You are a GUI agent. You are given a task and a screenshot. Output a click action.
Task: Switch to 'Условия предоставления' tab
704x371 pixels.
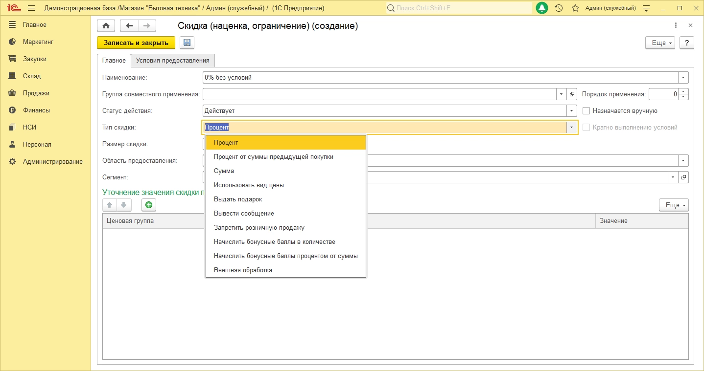[x=173, y=61]
